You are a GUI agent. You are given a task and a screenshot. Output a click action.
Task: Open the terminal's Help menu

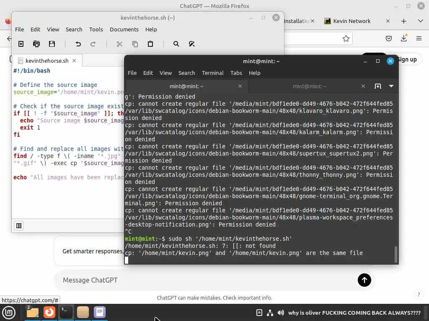[x=254, y=73]
